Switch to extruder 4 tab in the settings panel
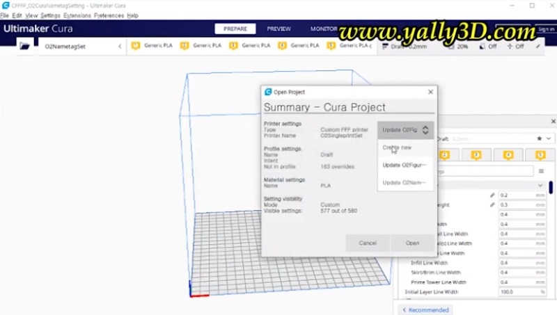Image resolution: width=557 pixels, height=315 pixels. (x=508, y=155)
